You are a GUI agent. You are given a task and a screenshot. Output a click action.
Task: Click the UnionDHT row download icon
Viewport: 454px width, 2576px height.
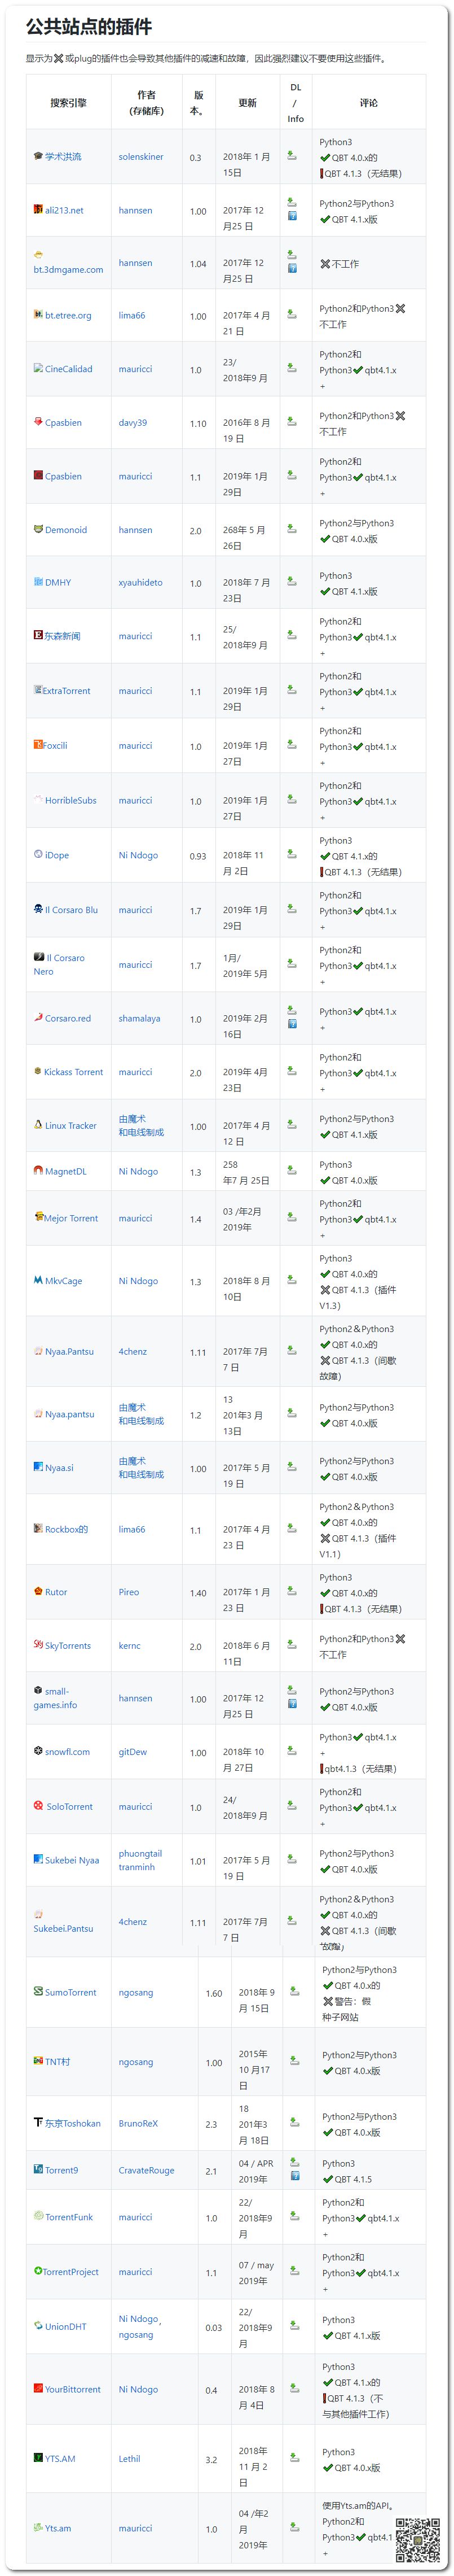[x=294, y=2326]
